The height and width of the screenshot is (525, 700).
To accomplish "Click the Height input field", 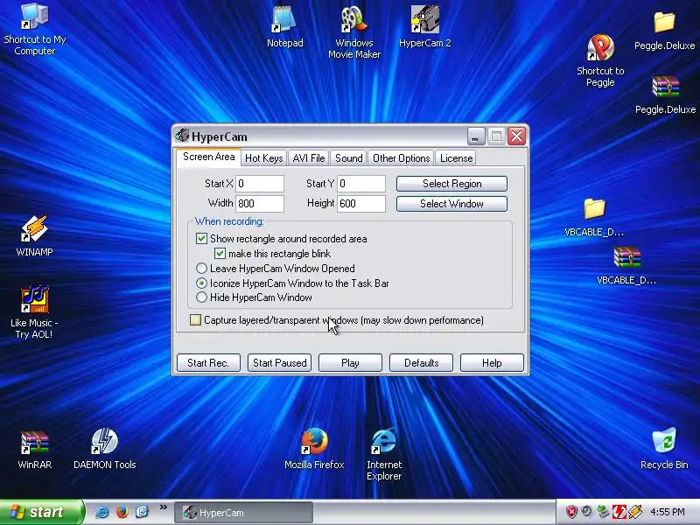I will [x=361, y=204].
